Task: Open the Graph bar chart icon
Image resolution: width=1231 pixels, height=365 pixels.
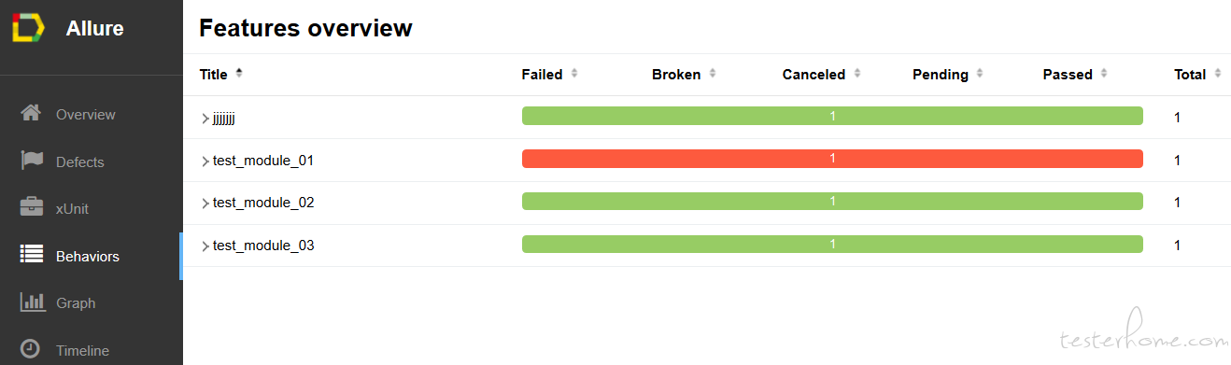Action: 32,302
